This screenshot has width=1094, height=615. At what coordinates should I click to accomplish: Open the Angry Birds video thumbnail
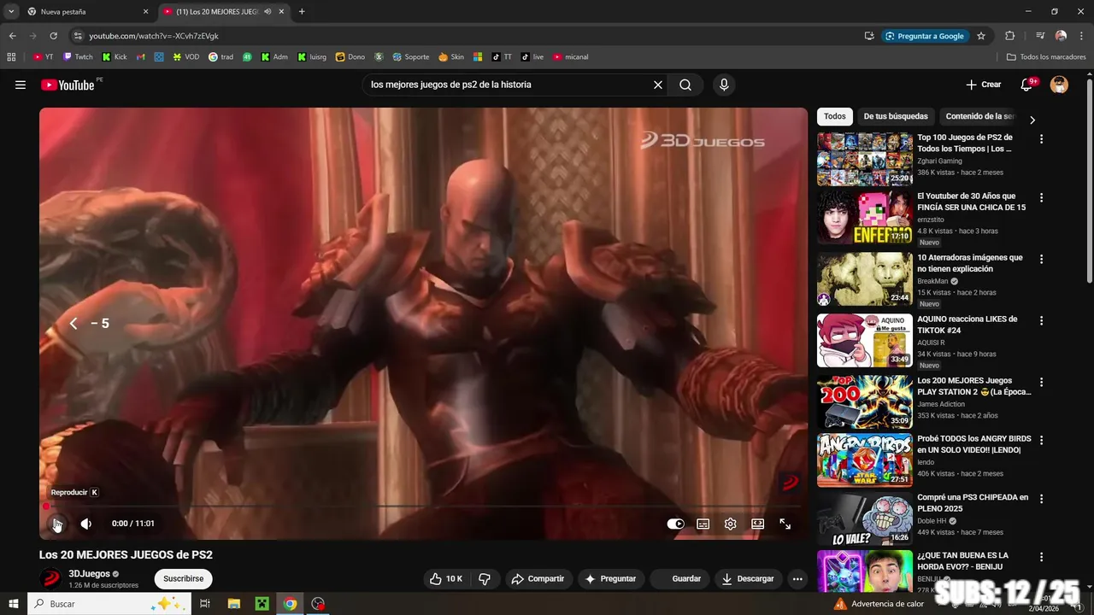(865, 460)
